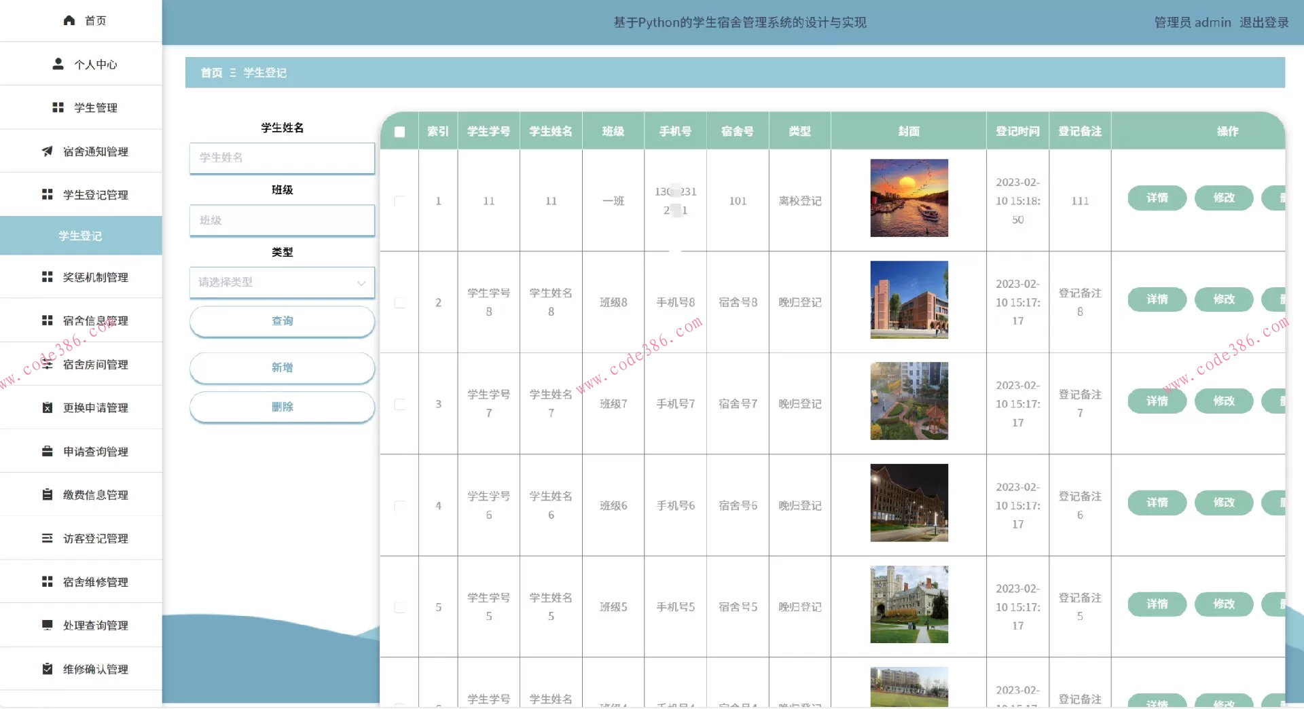Click the monitor icon for 处理查询管理
The width and height of the screenshot is (1304, 709).
click(x=47, y=625)
